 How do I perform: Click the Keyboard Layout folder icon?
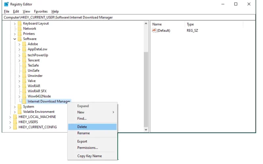coord(20,23)
